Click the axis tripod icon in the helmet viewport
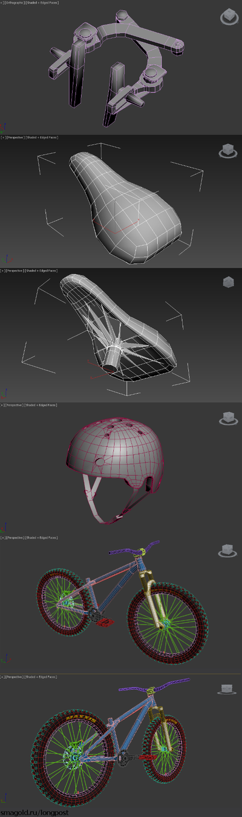Viewport: 242px width, 817px height. click(4, 528)
